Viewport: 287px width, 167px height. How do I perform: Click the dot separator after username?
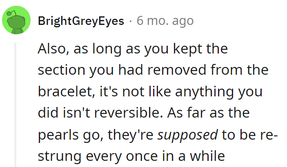[130, 21]
